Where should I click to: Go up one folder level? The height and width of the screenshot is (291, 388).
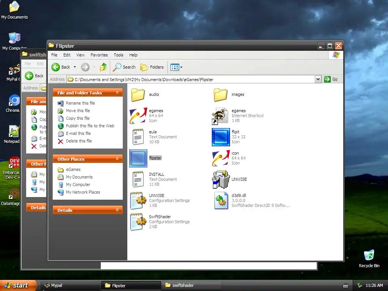(103, 67)
